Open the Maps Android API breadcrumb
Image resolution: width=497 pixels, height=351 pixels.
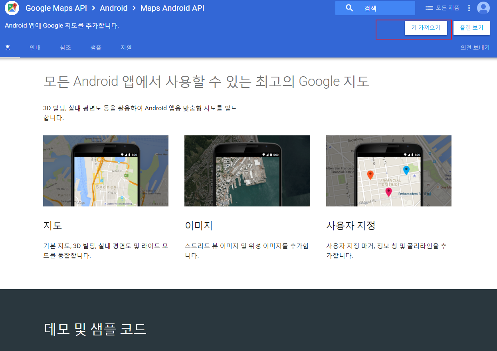click(172, 8)
